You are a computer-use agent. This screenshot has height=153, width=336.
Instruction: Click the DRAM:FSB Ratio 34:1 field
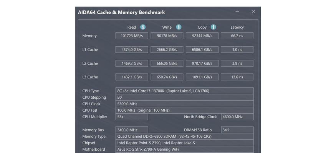pyautogui.click(x=237, y=130)
